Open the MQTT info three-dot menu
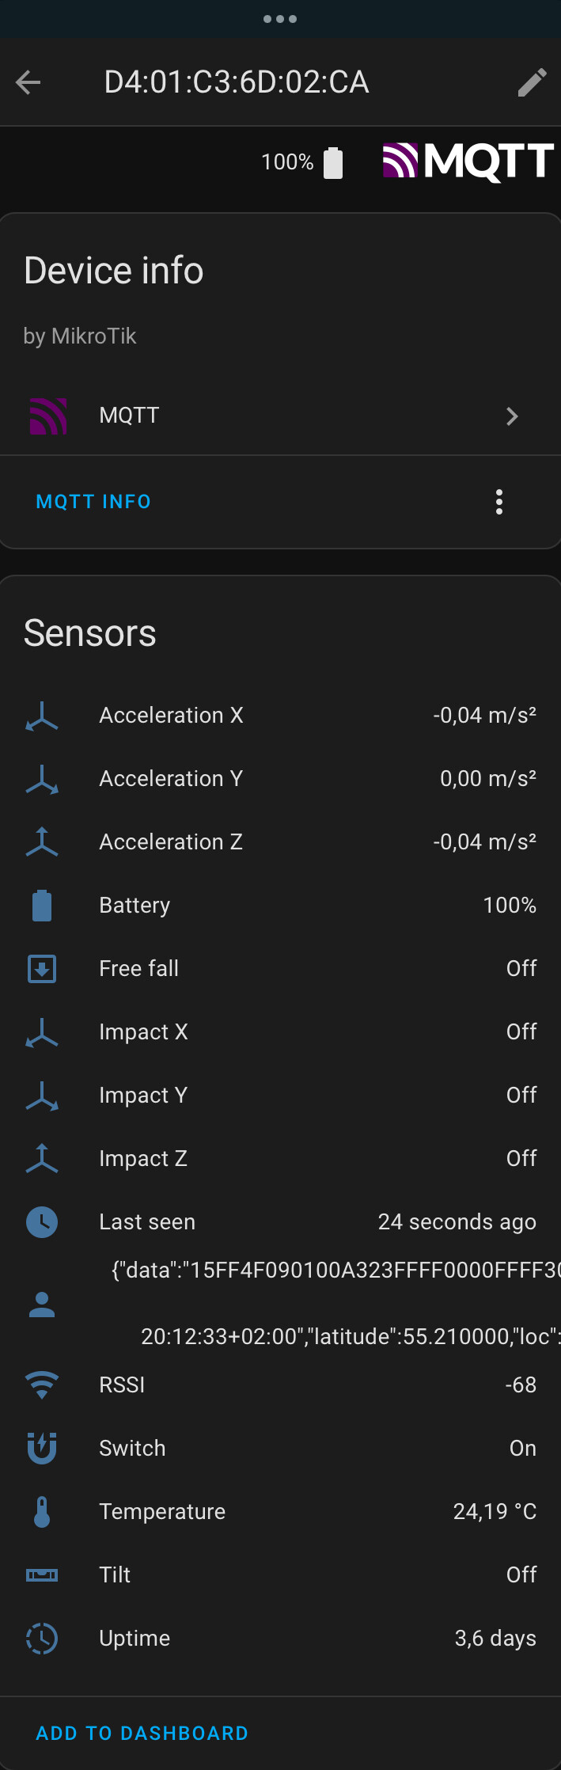561x1770 pixels. coord(498,502)
